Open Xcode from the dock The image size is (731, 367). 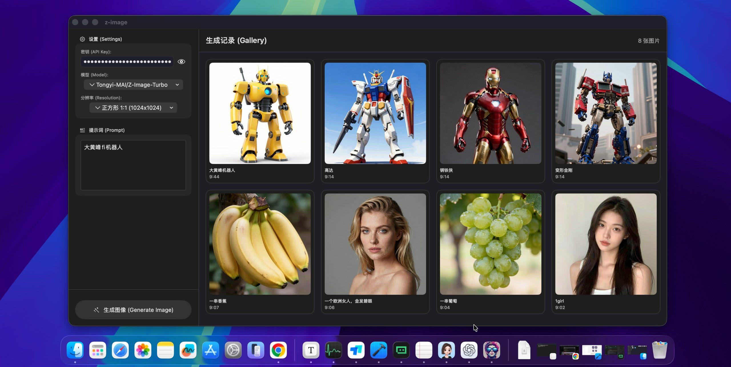coord(379,350)
